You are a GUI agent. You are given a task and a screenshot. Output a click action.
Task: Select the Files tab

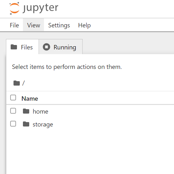pos(22,47)
